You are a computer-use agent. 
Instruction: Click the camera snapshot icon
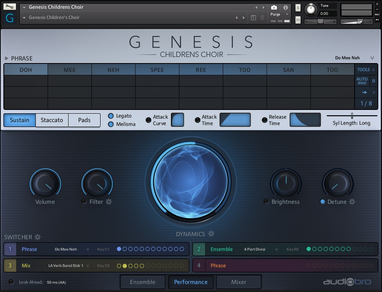[x=274, y=7]
